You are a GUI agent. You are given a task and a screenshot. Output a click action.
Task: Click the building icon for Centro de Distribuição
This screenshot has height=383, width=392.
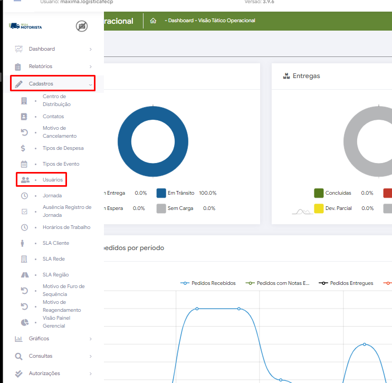click(x=24, y=101)
